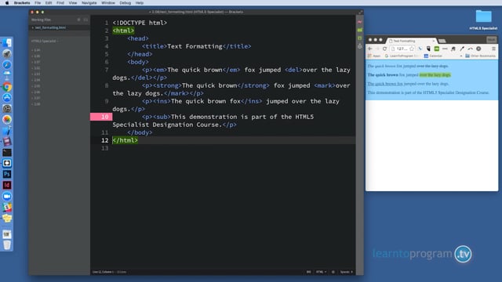502x282 pixels.
Task: Click the closing </html> tag in the editor
Action: 125,140
